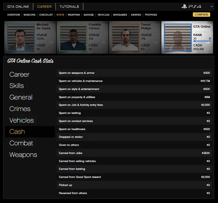
Task: Open Checklist in the sub-navigation bar
Action: 46,15
